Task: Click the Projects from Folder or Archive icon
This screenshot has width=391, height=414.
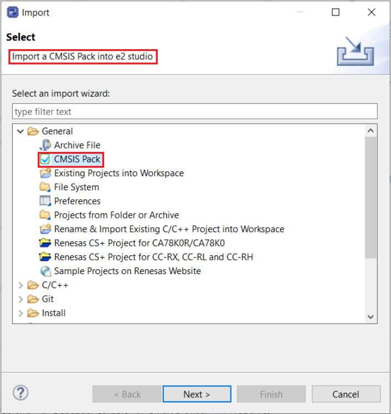Action: tap(45, 215)
